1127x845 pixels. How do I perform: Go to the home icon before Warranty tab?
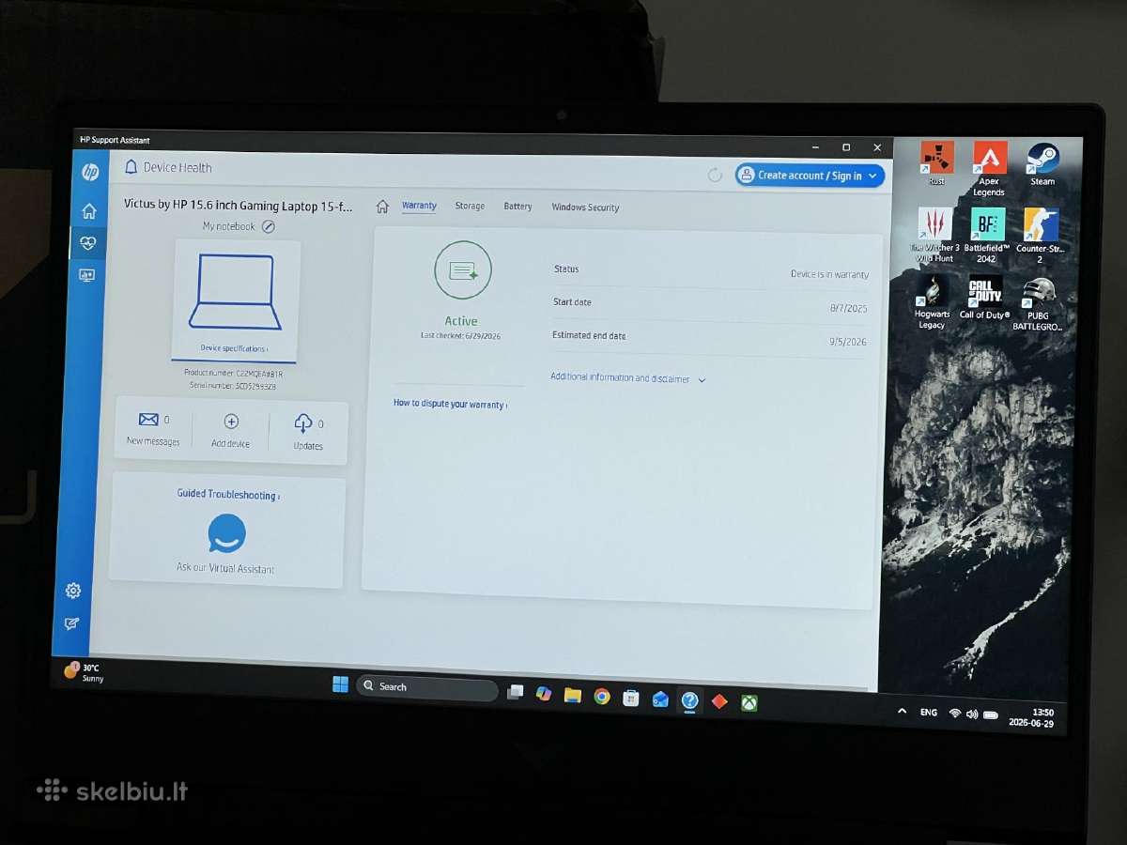tap(382, 207)
